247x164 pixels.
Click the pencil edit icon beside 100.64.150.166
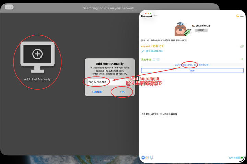pos(143,51)
